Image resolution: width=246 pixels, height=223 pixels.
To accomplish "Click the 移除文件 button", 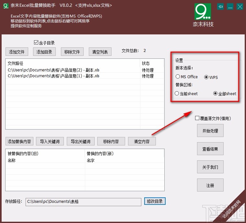I will (72, 52).
